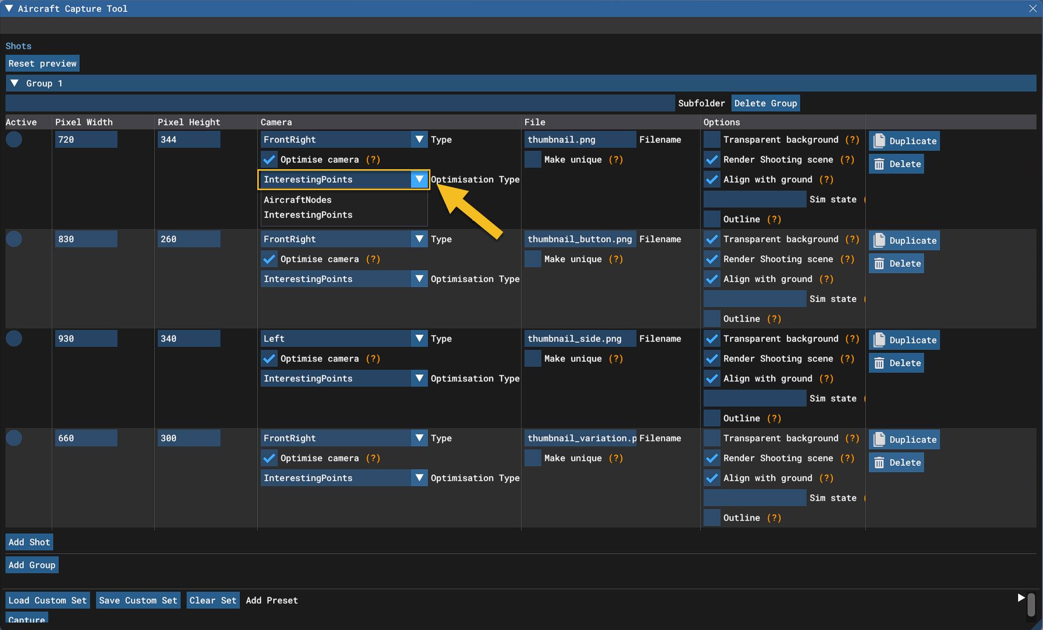Duplicate the thumbnail_button.png shot
Image resolution: width=1043 pixels, height=630 pixels.
tap(904, 240)
